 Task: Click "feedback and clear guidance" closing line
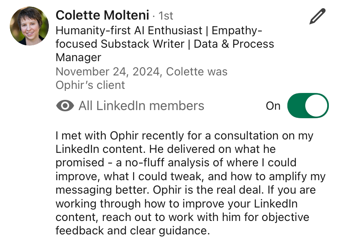(132, 230)
